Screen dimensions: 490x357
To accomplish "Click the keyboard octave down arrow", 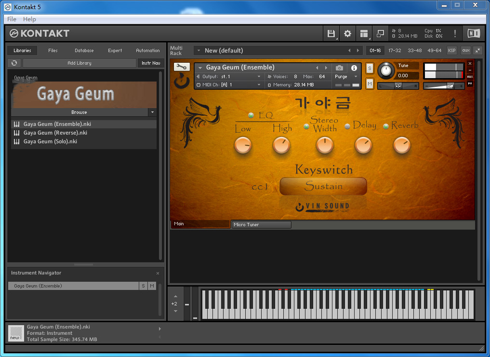I will click(175, 311).
